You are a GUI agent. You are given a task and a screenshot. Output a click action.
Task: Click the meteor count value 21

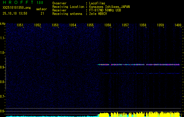[x=42, y=13]
